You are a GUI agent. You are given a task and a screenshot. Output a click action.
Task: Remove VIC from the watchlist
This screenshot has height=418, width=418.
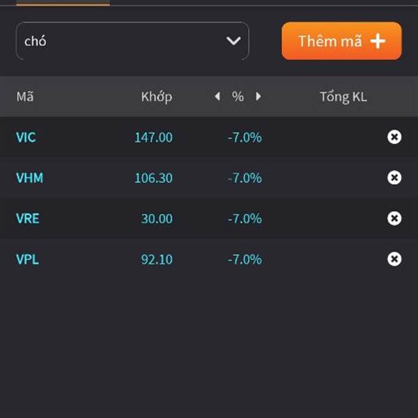(394, 137)
